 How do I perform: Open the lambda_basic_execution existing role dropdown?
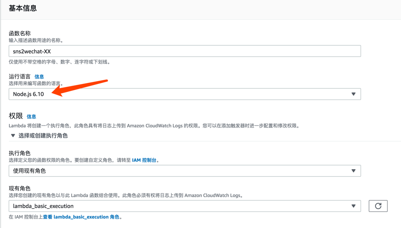[184, 206]
